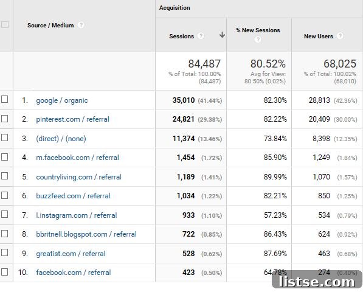Sort by Source / Medium column header
This screenshot has width=363, height=292.
pos(50,25)
